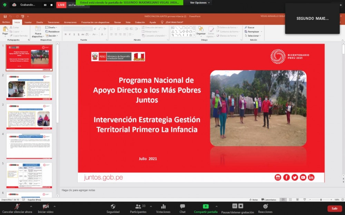The width and height of the screenshot is (345, 215).
Task: Click the Nueva diapositiva icon
Action: 38,30
